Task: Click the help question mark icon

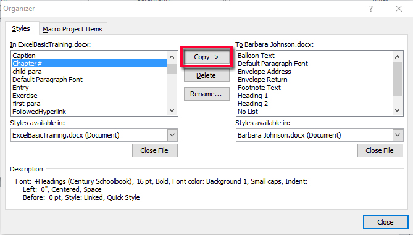Action: coord(371,9)
